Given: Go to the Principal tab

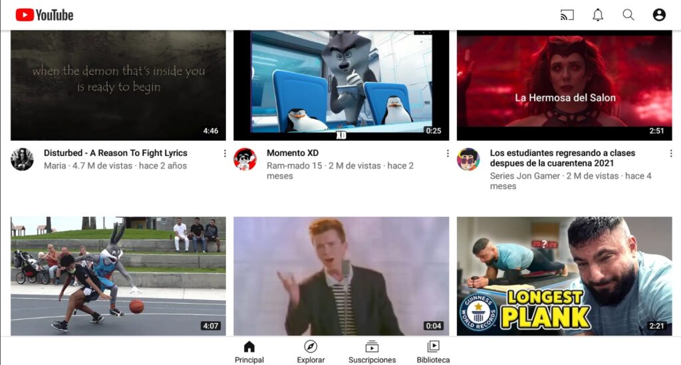Looking at the screenshot, I should [249, 352].
